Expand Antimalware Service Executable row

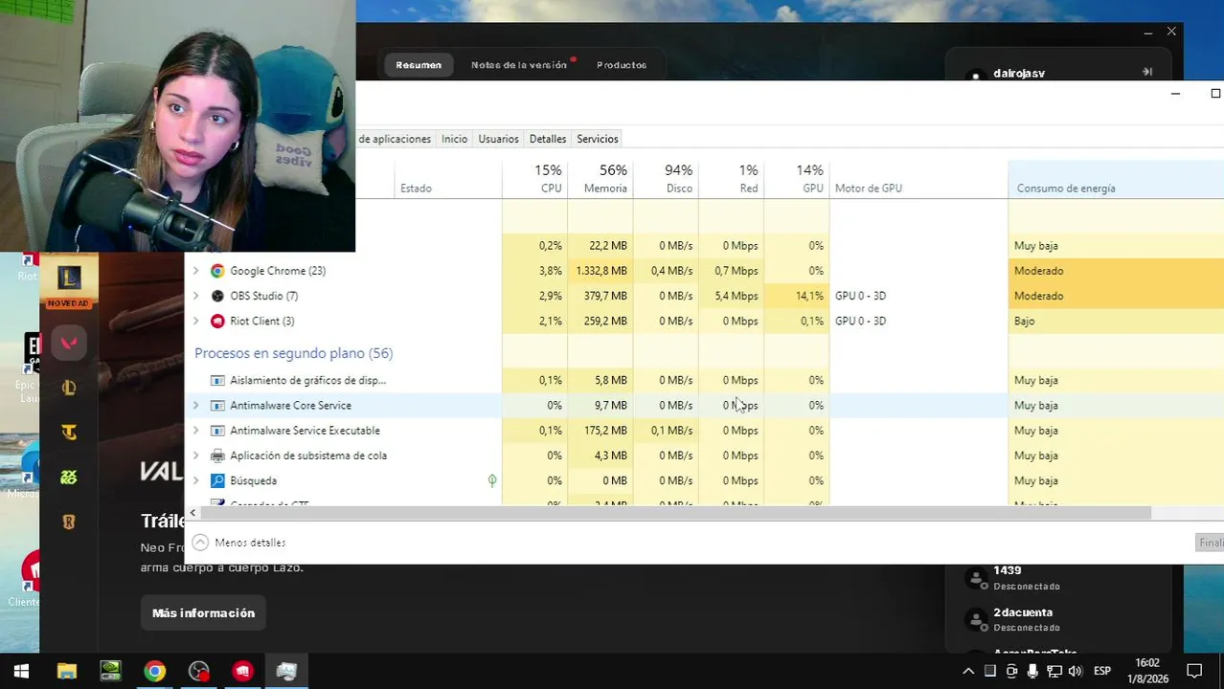196,431
